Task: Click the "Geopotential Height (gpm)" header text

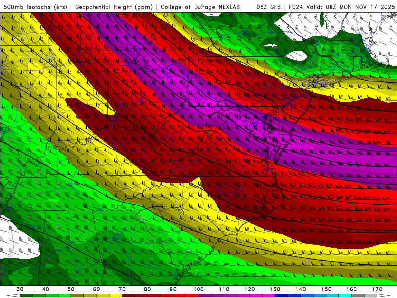Action: (114, 7)
